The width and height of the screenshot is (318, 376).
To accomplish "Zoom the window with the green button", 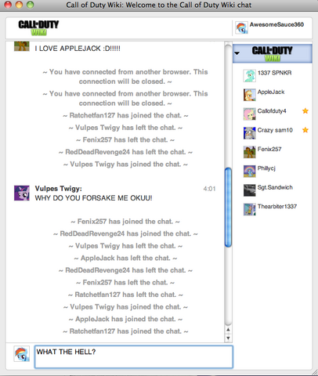I will (31, 5).
